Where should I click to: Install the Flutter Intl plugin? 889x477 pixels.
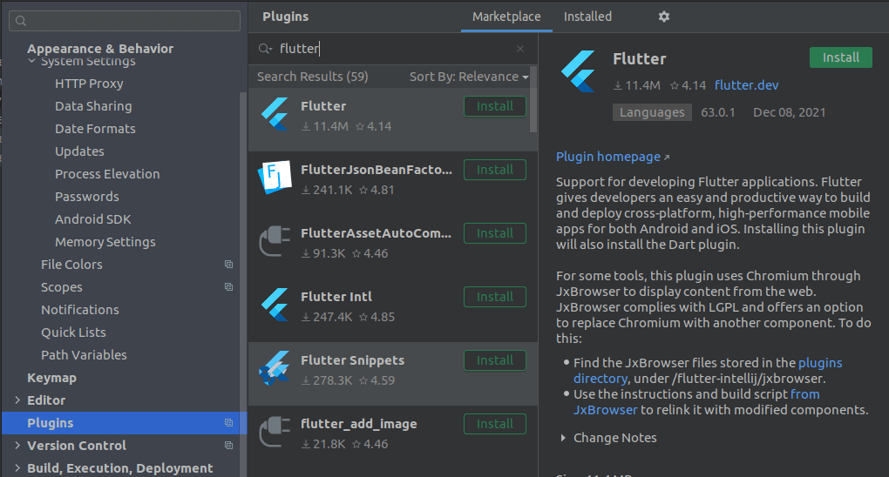[494, 297]
